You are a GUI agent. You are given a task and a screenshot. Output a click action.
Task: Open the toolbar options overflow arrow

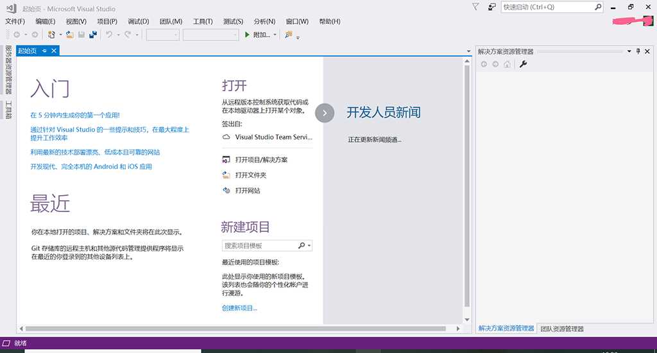(298, 38)
